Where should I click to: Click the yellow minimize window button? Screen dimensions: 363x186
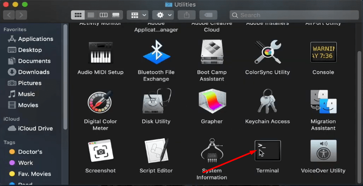[x=15, y=4]
